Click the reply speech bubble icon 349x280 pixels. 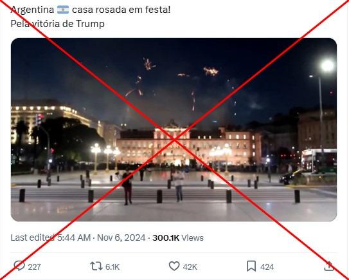click(x=19, y=266)
